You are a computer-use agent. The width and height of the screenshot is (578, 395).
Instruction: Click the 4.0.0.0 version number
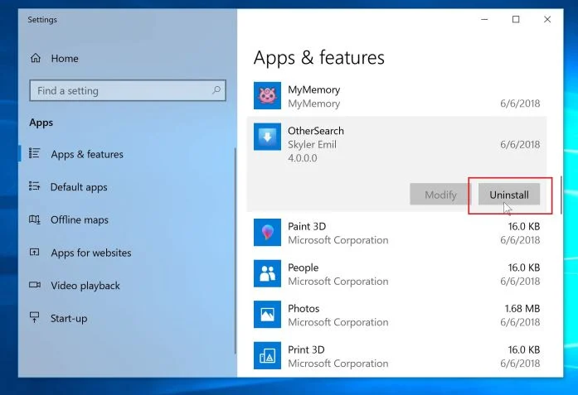pyautogui.click(x=303, y=158)
